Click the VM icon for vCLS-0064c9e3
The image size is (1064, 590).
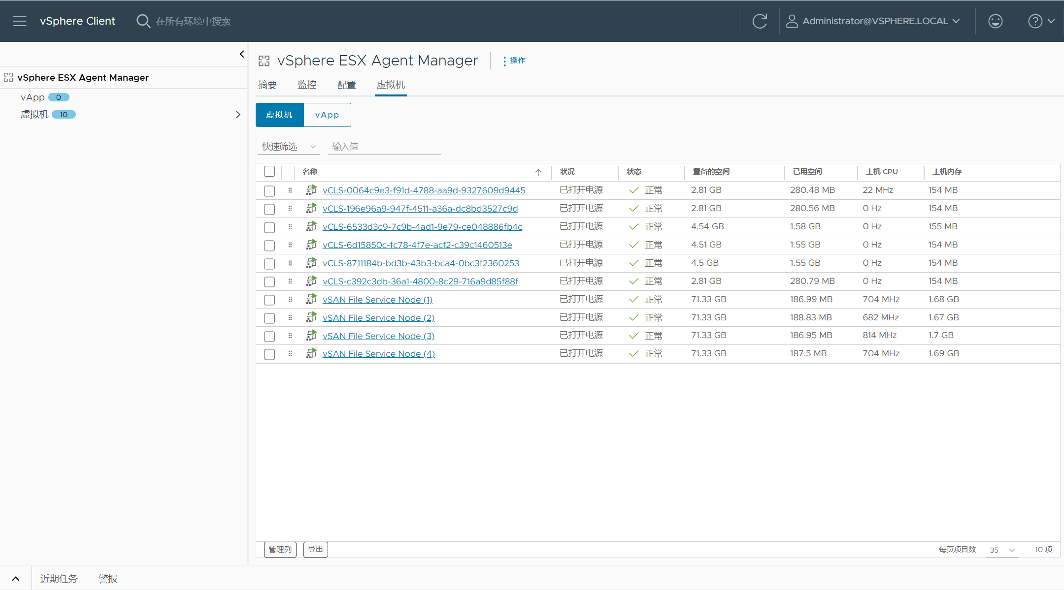coord(311,190)
